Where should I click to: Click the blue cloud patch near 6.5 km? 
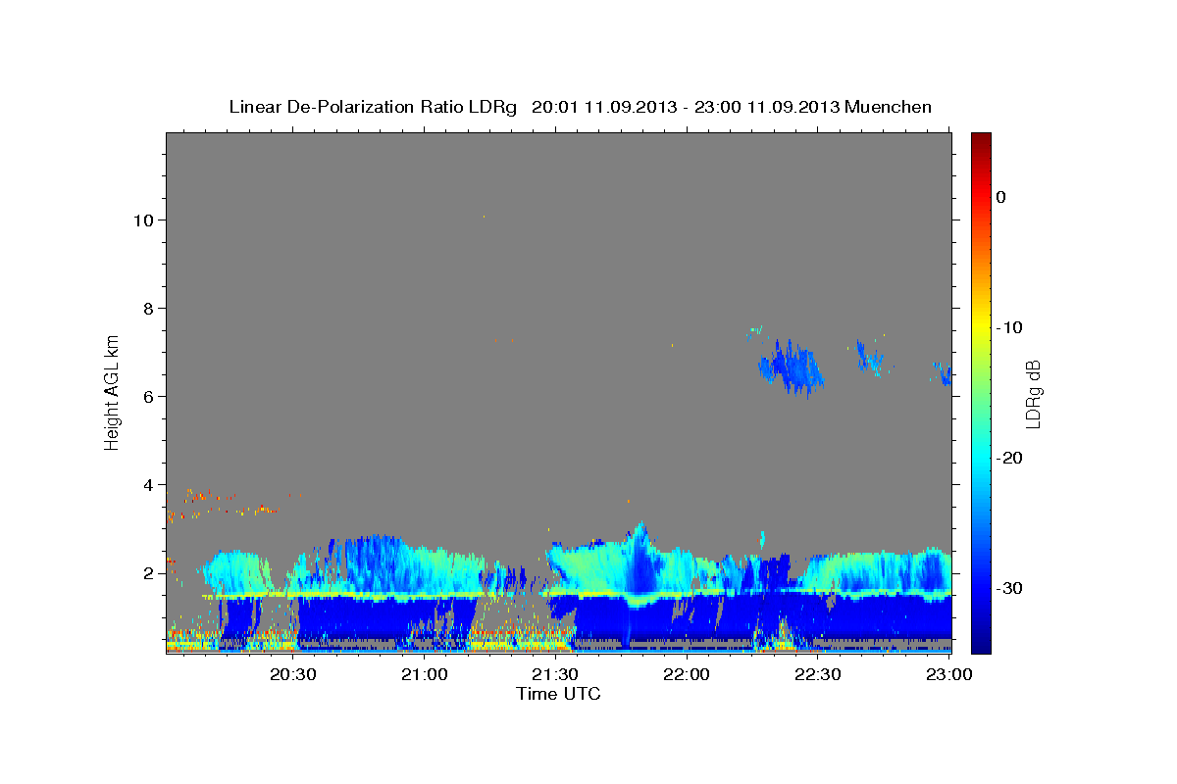[791, 367]
